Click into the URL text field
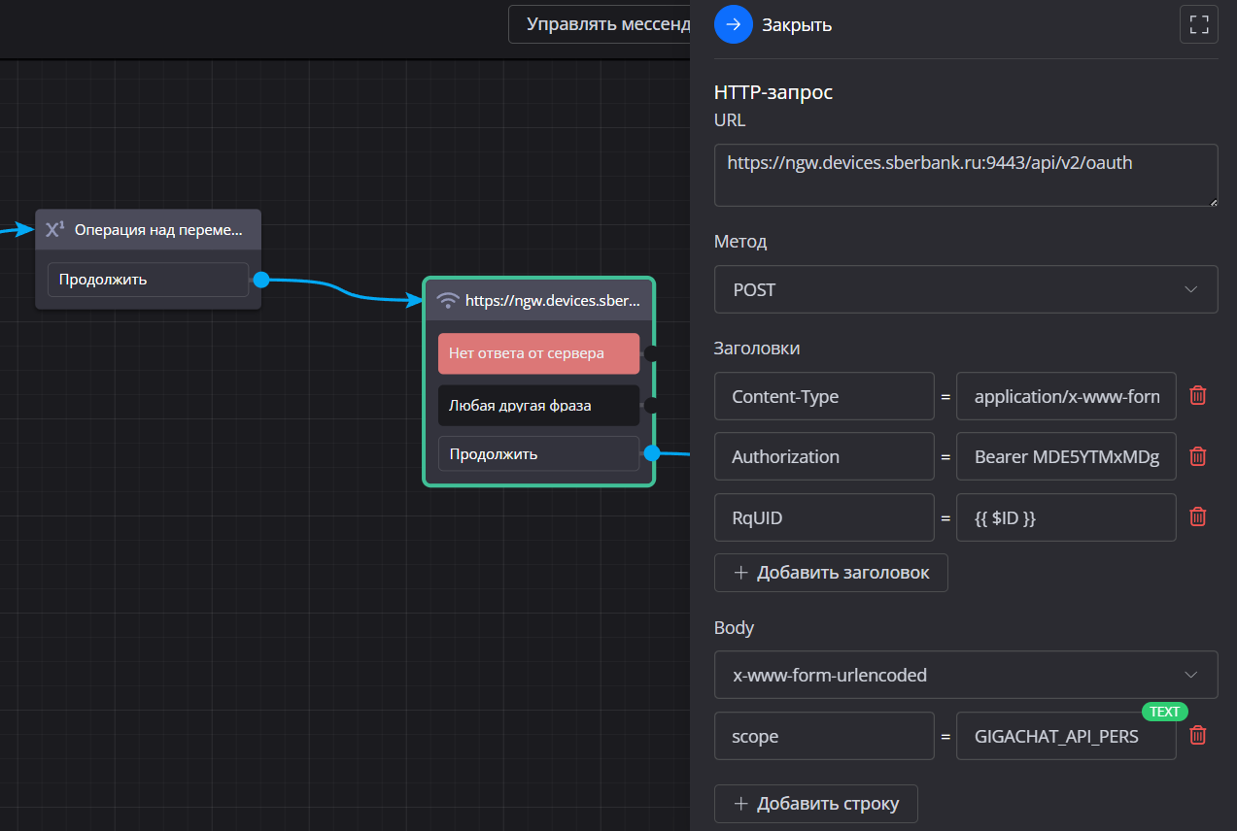Viewport: 1237px width, 831px height. click(965, 175)
